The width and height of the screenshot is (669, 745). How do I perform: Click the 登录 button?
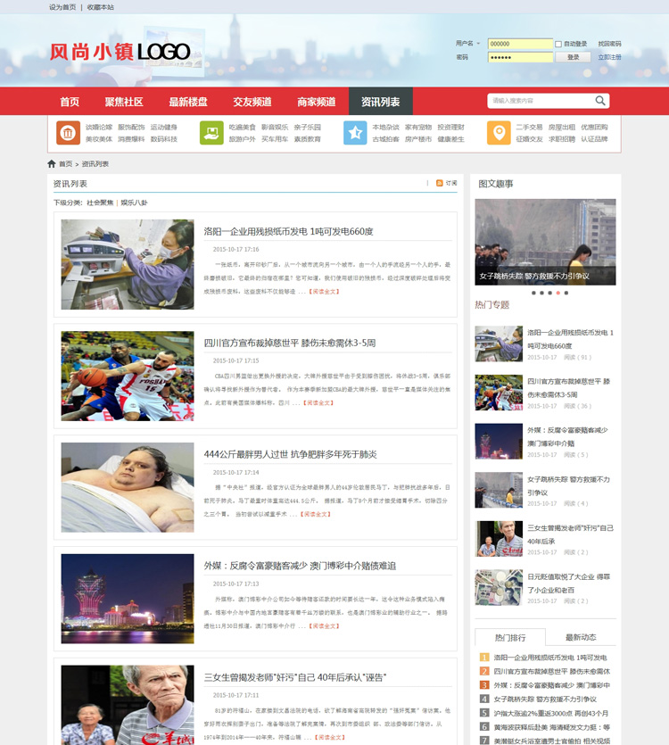pyautogui.click(x=574, y=57)
